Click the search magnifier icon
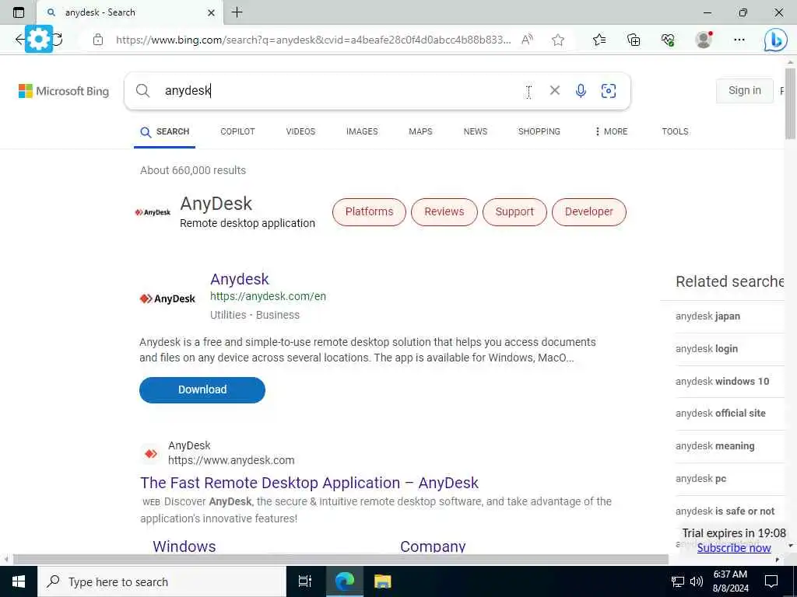 (x=143, y=91)
